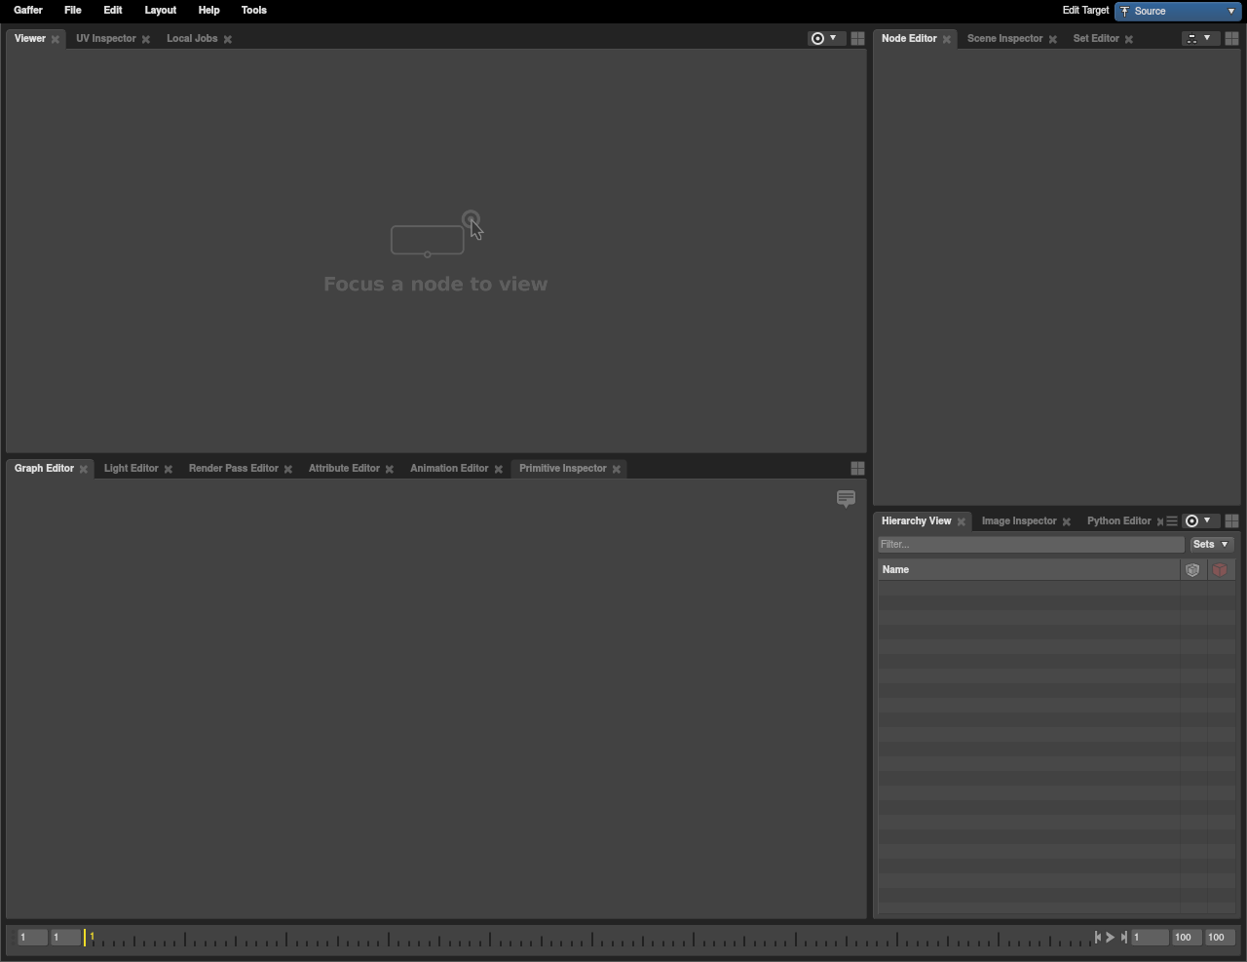1247x962 pixels.
Task: Close the Render Pass Editor tab
Action: tap(288, 469)
